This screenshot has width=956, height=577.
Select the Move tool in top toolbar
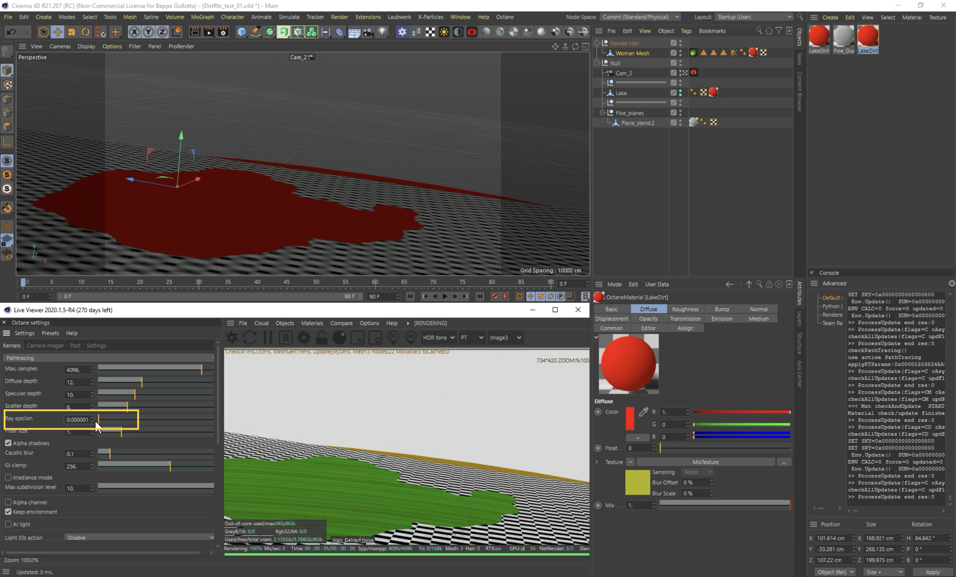click(x=57, y=32)
